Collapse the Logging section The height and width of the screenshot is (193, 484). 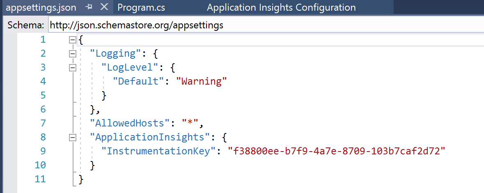(x=73, y=54)
